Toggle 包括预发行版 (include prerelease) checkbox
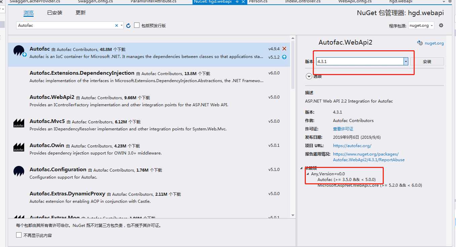This screenshot has width=456, height=247. (137, 25)
